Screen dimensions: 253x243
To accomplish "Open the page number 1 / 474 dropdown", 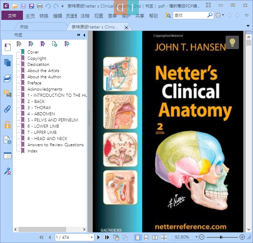I will coord(92,237).
